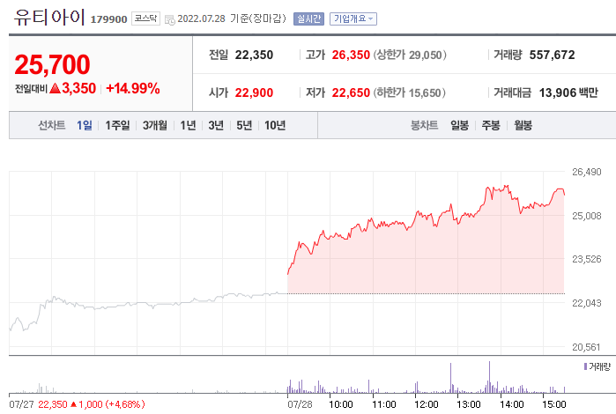Select the 1일 line chart tab
Screen dimensions: 616x414
coord(84,125)
